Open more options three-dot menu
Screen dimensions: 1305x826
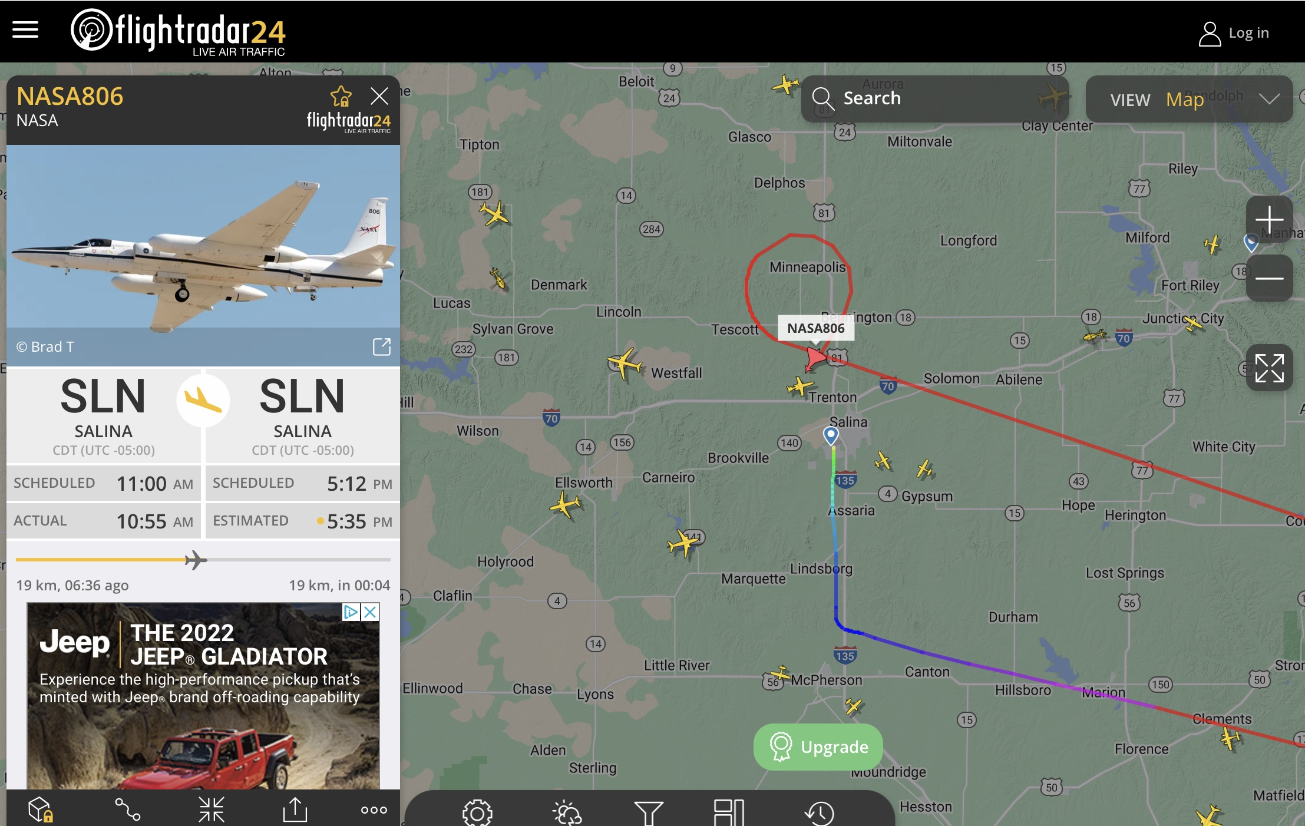tap(374, 810)
